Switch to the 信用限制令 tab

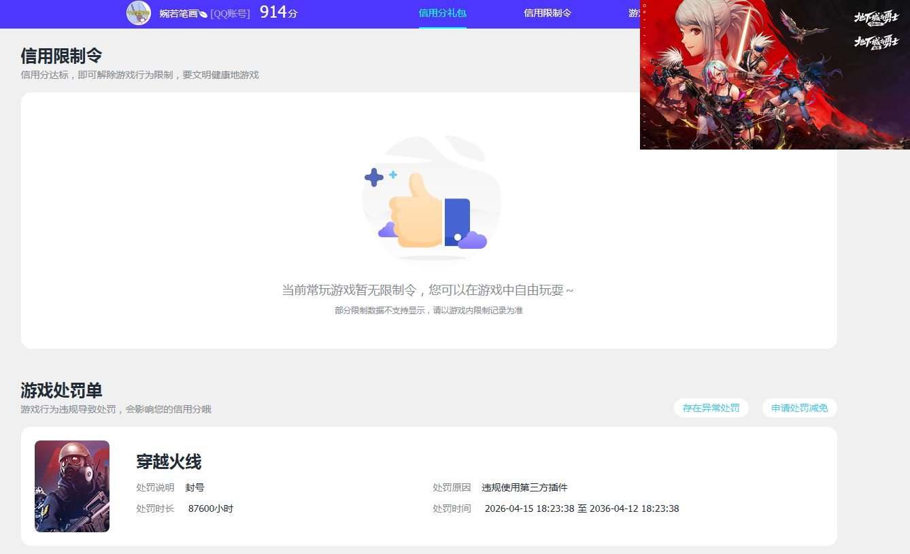tap(547, 13)
